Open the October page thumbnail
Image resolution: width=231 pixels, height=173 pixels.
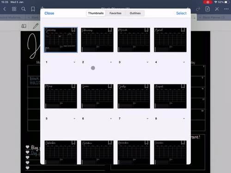[97, 152]
